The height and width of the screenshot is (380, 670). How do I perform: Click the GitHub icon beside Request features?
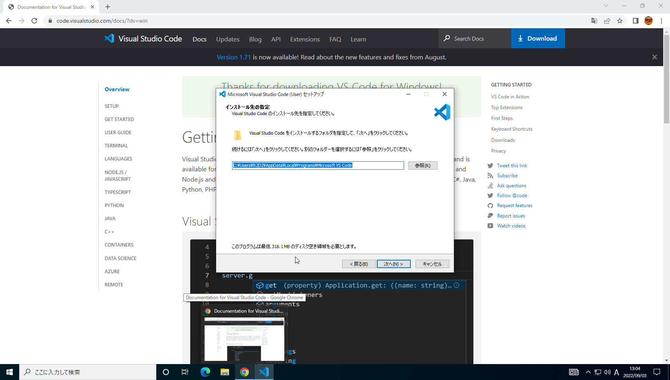[490, 206]
